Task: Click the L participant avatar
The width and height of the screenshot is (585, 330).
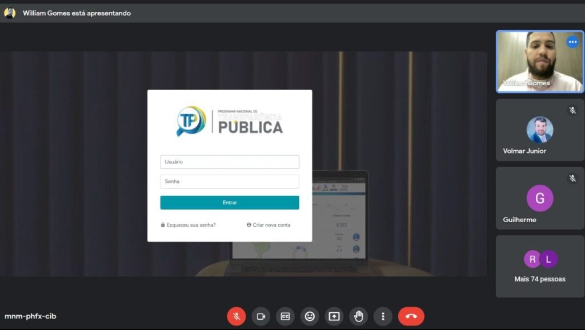Action: coord(548,259)
